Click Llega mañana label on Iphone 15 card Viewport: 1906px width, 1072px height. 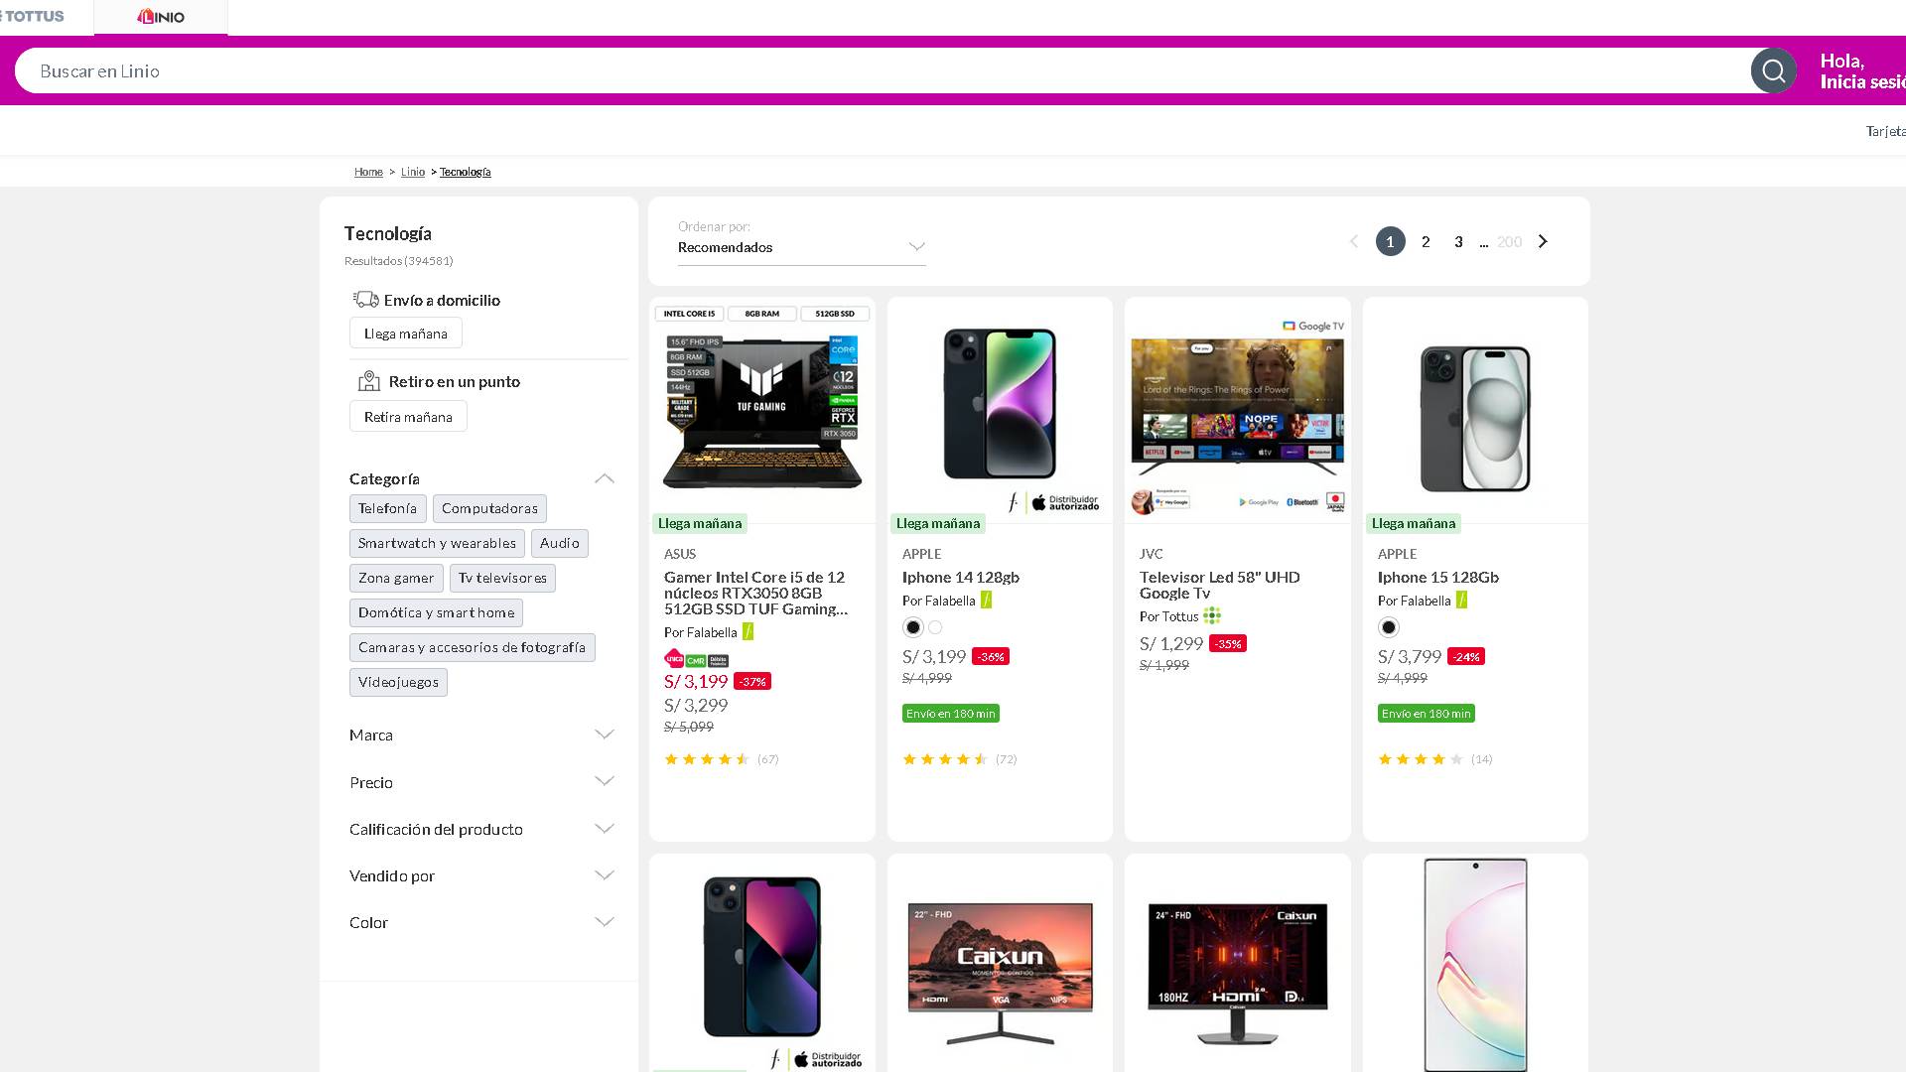1413,523
